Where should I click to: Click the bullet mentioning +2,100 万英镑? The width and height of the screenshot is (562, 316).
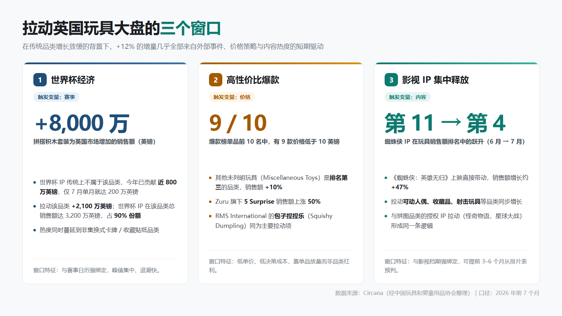(x=105, y=211)
